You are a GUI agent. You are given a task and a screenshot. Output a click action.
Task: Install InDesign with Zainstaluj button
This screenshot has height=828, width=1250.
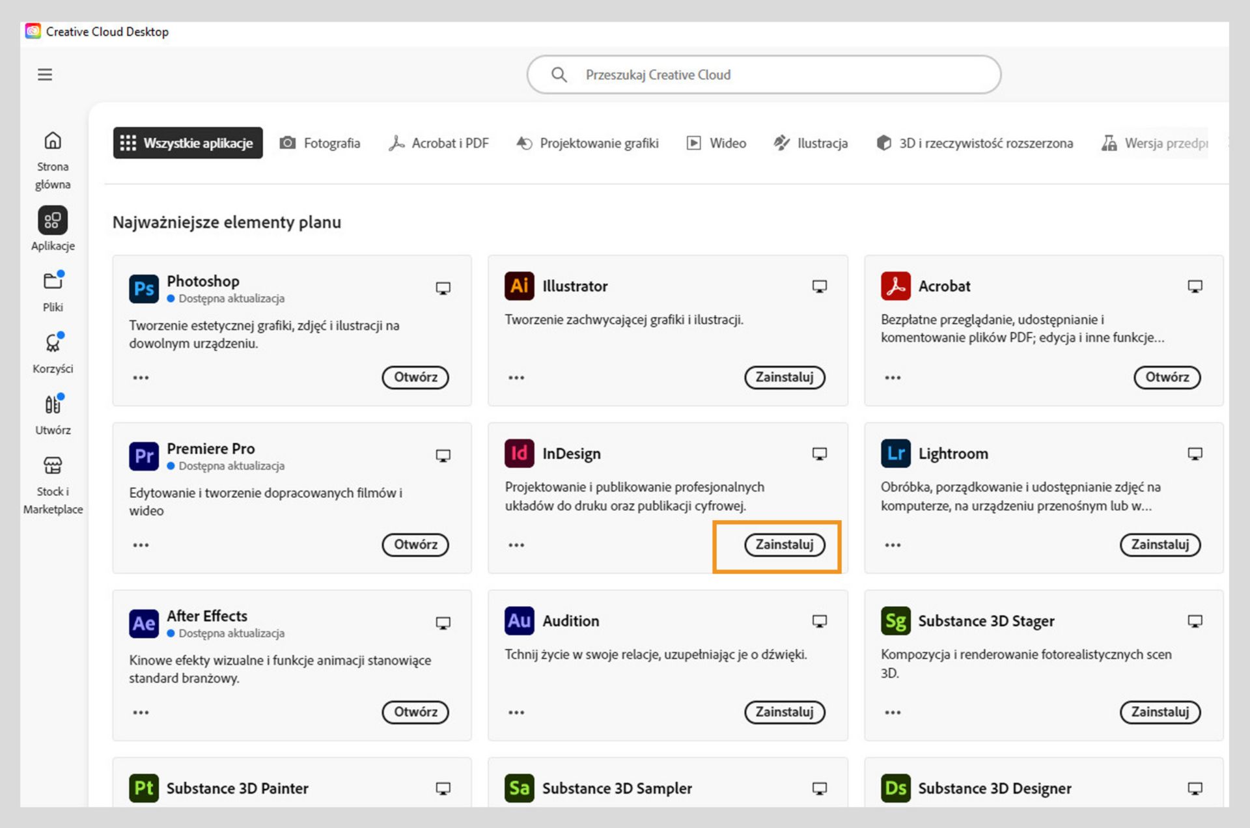(x=784, y=545)
